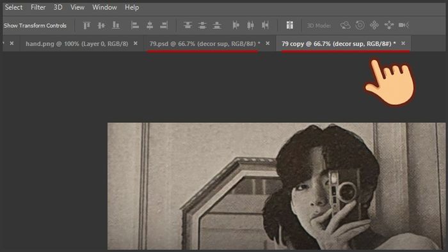Toggle the Show Transform Controls option
The width and height of the screenshot is (448, 252).
pos(35,26)
